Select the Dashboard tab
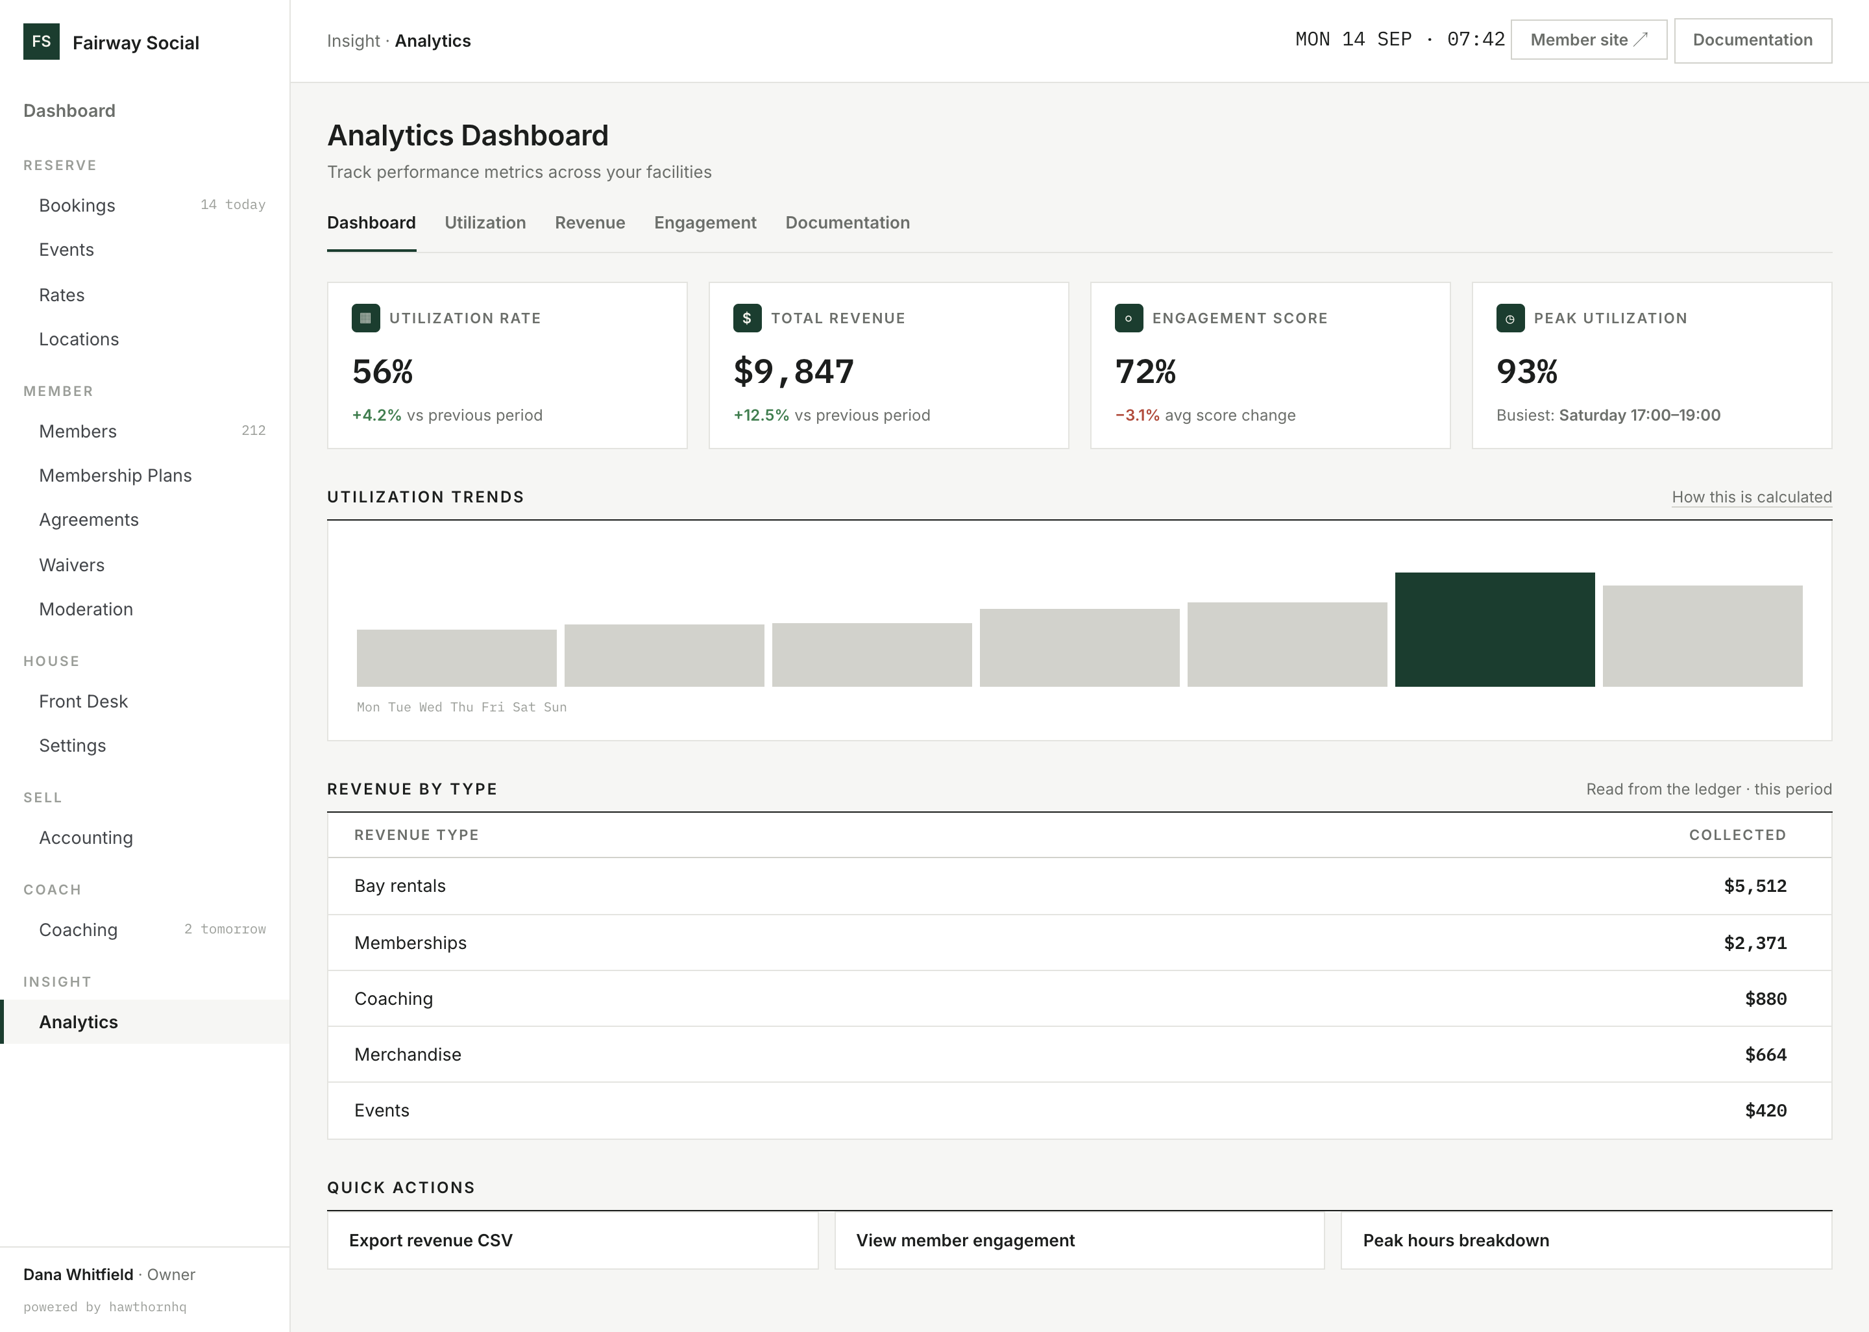 [x=371, y=223]
